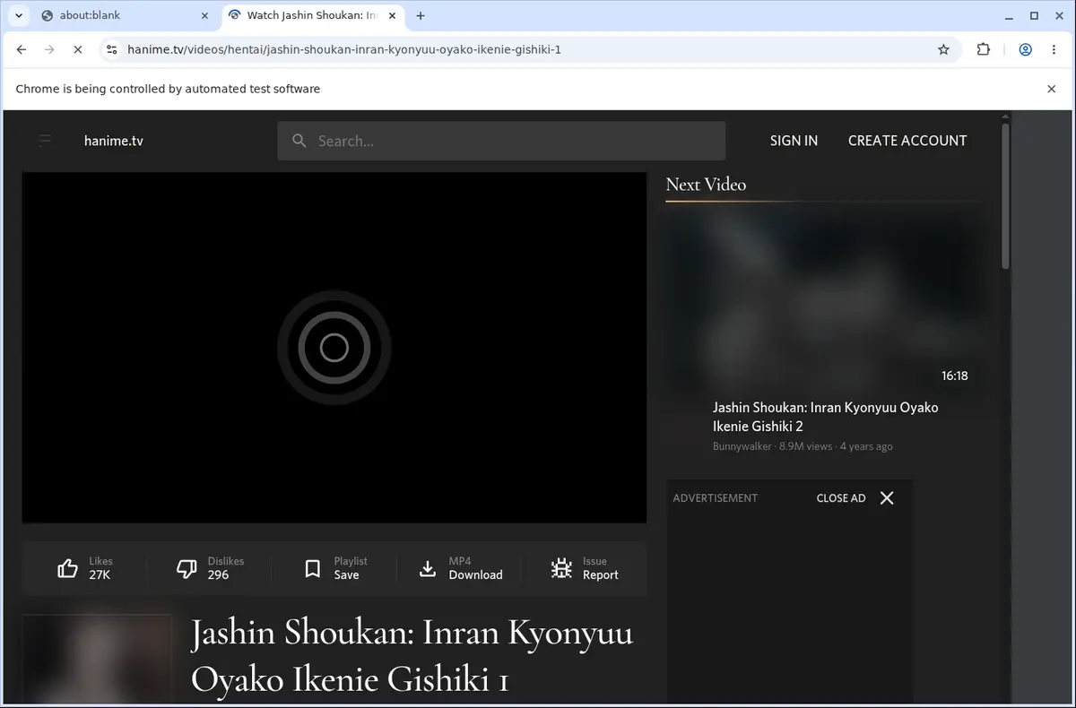Click the magnifier search icon
Viewport: 1076px width, 708px height.
point(299,141)
